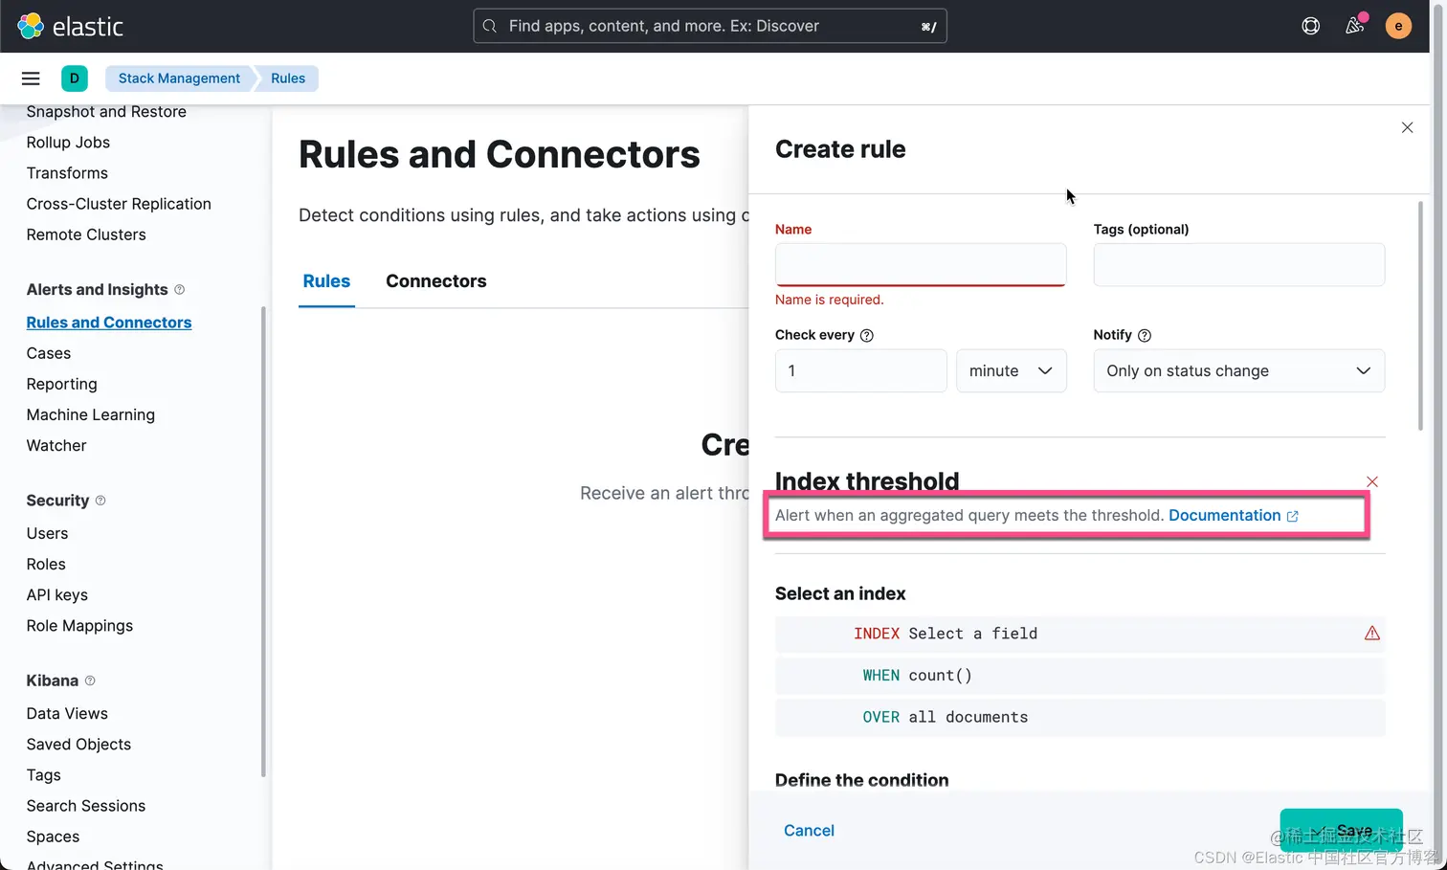Close the Create rule flyout

(x=1407, y=127)
